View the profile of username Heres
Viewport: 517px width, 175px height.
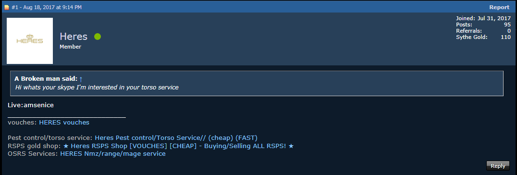74,37
